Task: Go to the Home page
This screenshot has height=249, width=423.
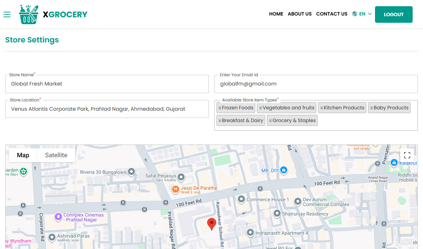Action: coord(276,14)
